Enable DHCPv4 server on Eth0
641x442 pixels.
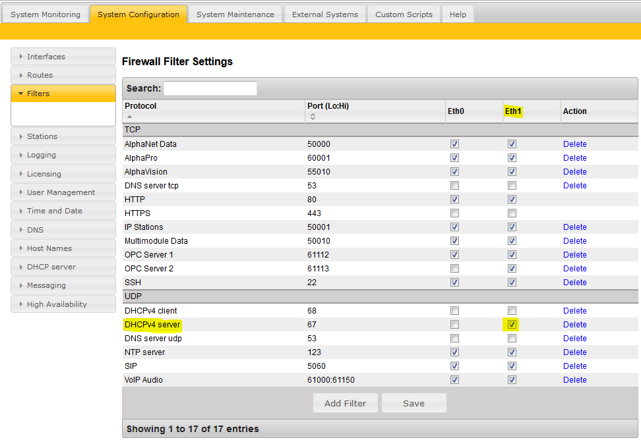click(454, 325)
